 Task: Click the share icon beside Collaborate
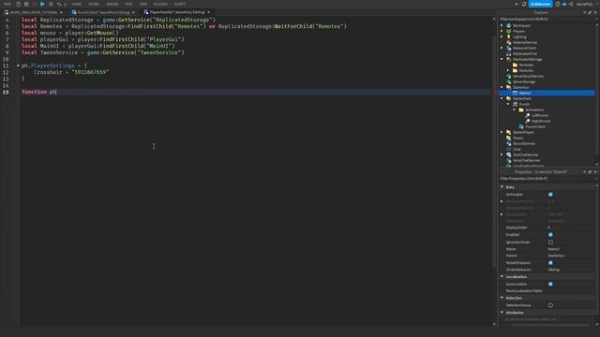pos(571,4)
